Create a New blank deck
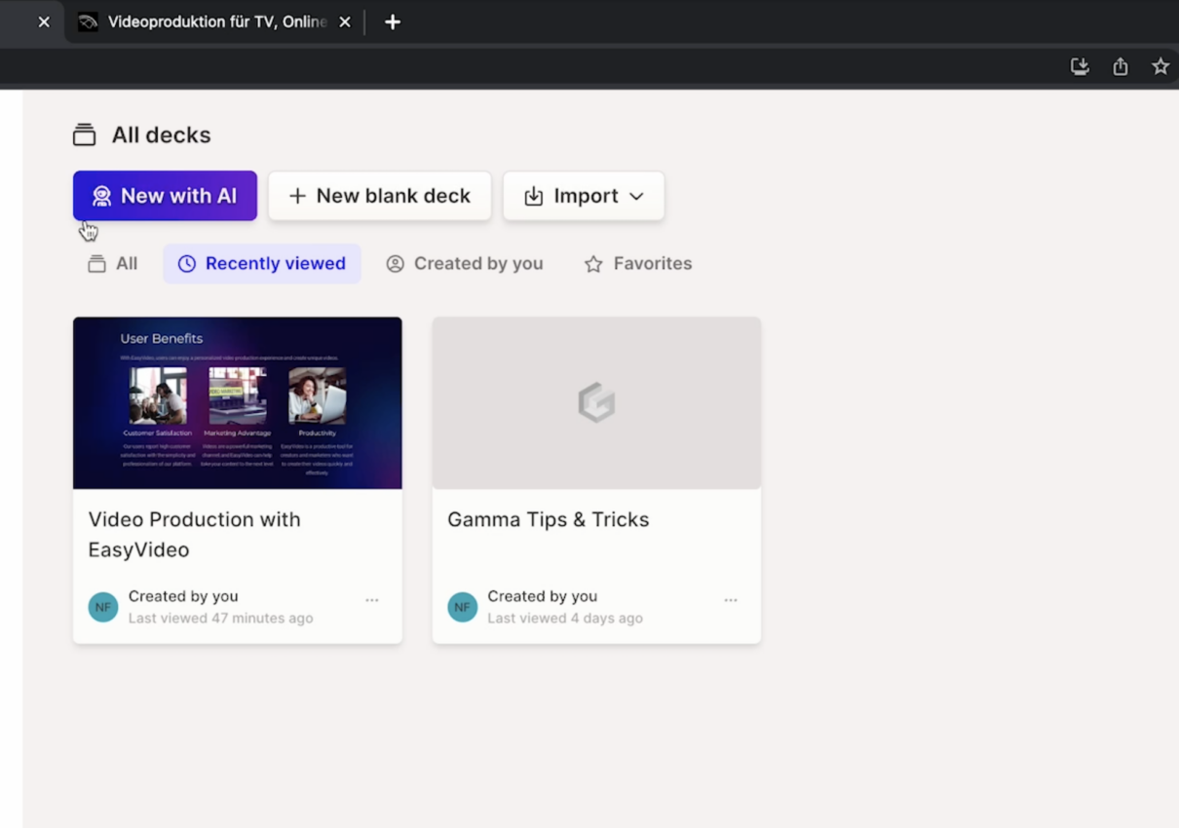This screenshot has height=828, width=1179. [x=380, y=196]
